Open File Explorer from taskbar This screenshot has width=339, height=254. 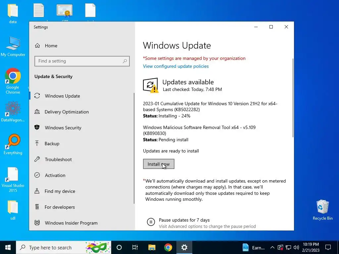click(x=152, y=247)
